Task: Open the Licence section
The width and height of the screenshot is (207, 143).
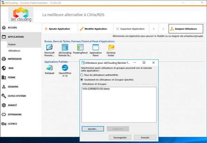Action: pos(12,124)
